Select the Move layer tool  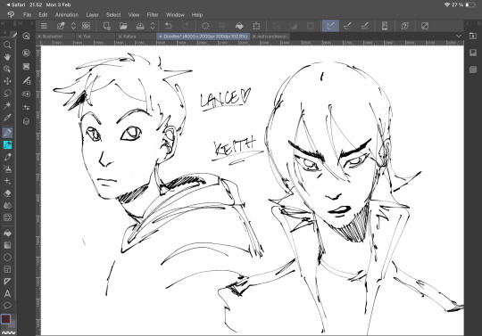point(7,81)
